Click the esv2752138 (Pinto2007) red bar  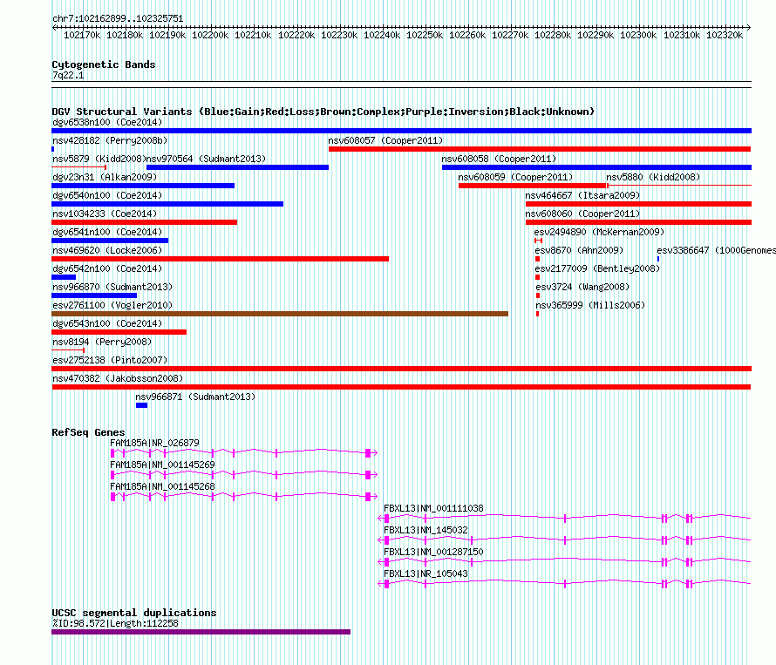click(x=401, y=369)
